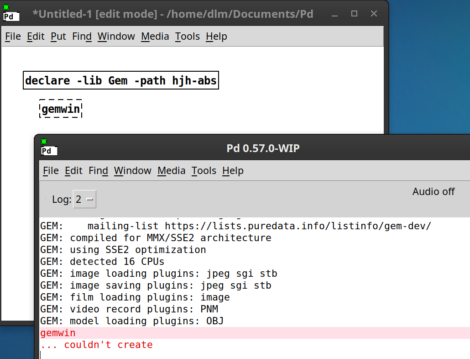Open Edit menu in Pd main console window

click(x=73, y=171)
